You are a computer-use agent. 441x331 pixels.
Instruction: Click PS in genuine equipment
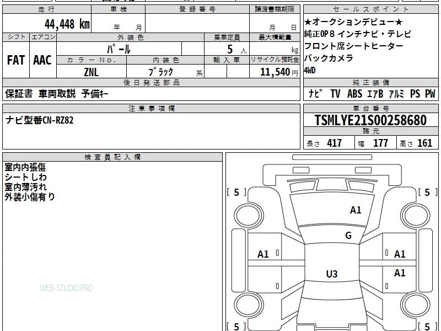point(415,94)
